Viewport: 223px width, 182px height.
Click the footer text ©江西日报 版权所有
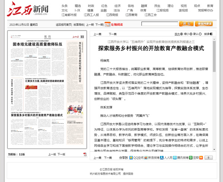(112, 169)
